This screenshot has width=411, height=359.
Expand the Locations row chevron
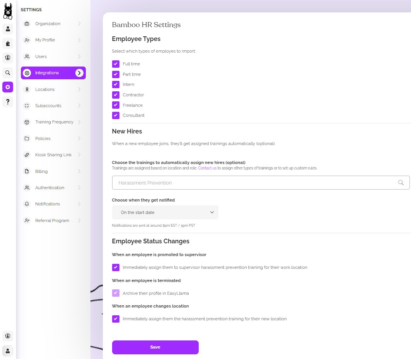click(x=79, y=89)
